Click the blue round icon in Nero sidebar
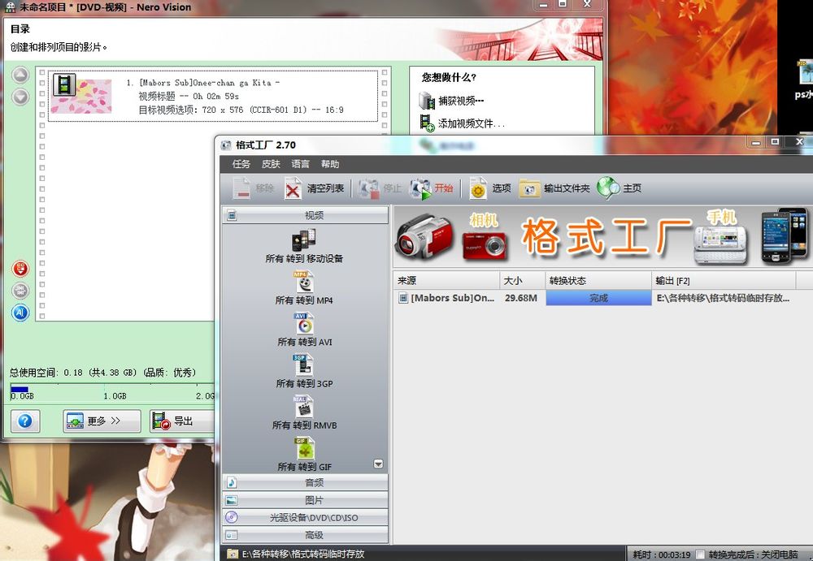 pyautogui.click(x=21, y=313)
